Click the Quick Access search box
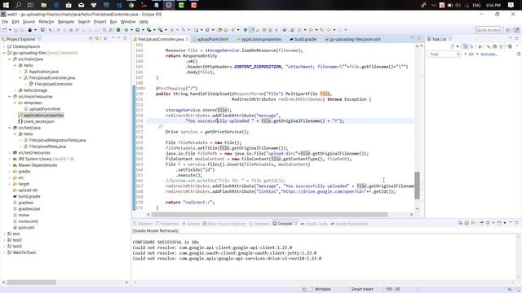 (488, 30)
